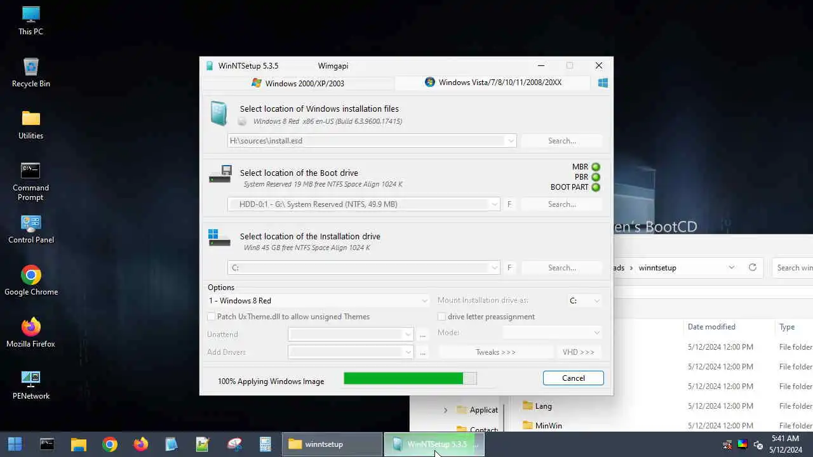813x457 pixels.
Task: Open the install.esd source path dropdown
Action: 511,141
